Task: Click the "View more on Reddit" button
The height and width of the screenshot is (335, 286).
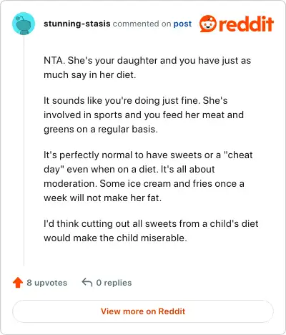Action: pos(143,311)
